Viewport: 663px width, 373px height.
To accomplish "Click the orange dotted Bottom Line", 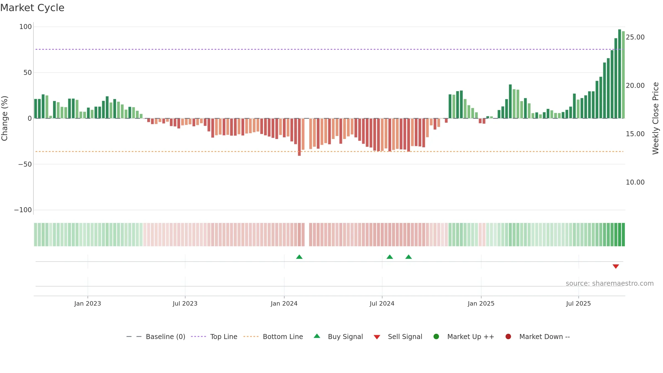I will (x=329, y=151).
